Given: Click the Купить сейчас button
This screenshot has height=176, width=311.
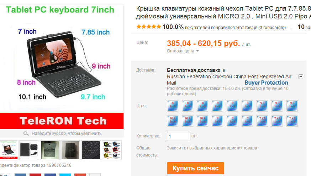Looking at the screenshot, I should (x=195, y=168).
